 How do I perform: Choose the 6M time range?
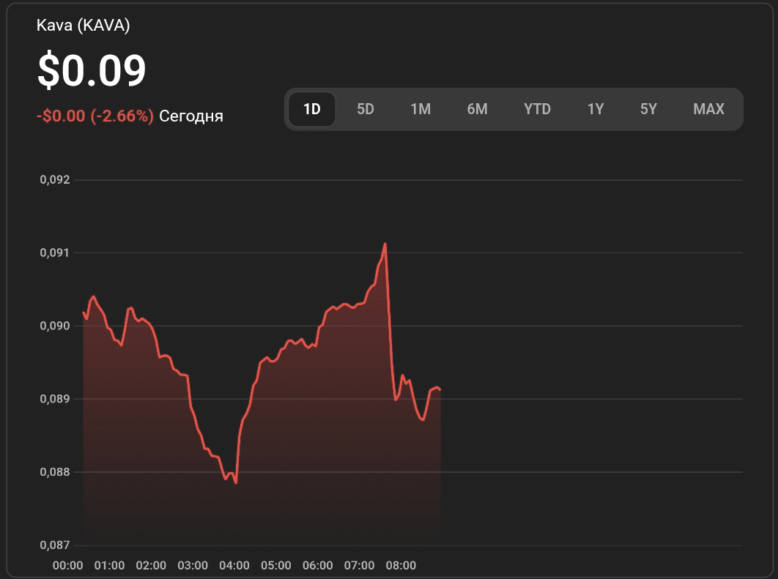[x=477, y=109]
